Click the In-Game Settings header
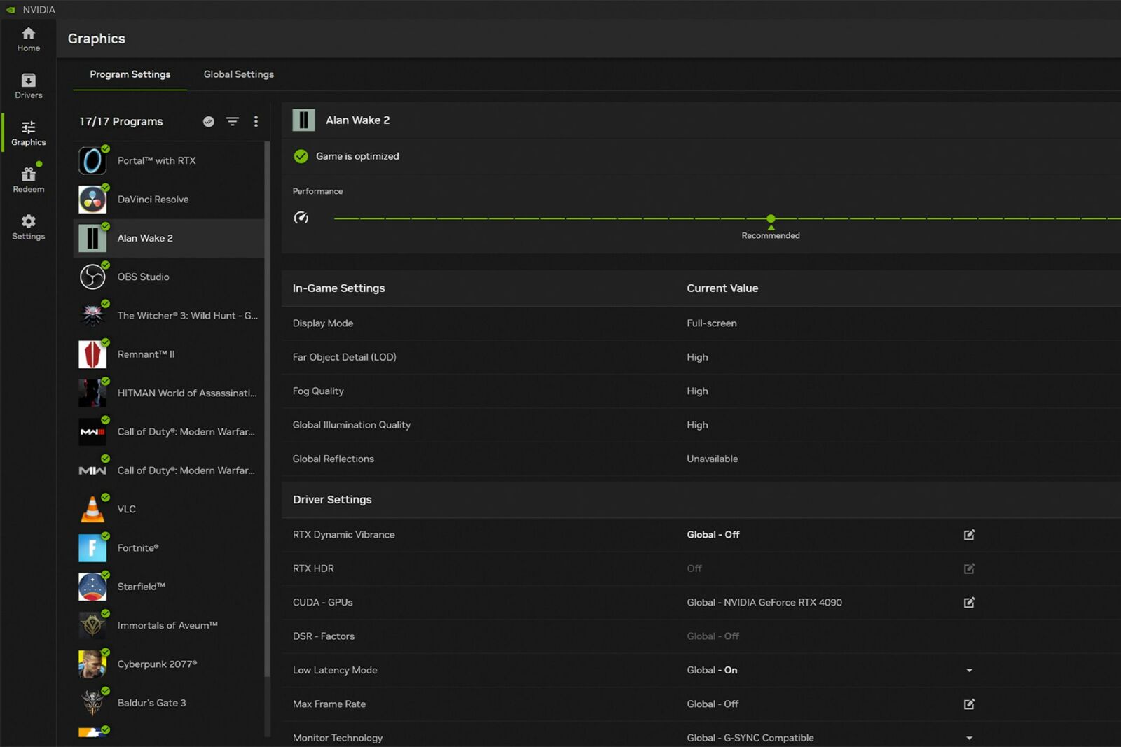This screenshot has height=747, width=1121. [x=338, y=288]
